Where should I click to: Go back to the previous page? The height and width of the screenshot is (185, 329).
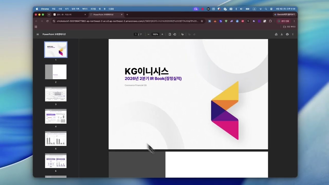pyautogui.click(x=36, y=21)
